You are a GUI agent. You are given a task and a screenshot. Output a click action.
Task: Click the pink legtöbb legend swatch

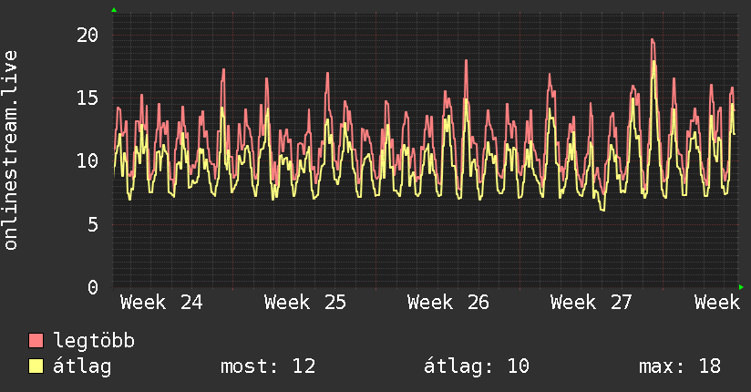coord(36,340)
